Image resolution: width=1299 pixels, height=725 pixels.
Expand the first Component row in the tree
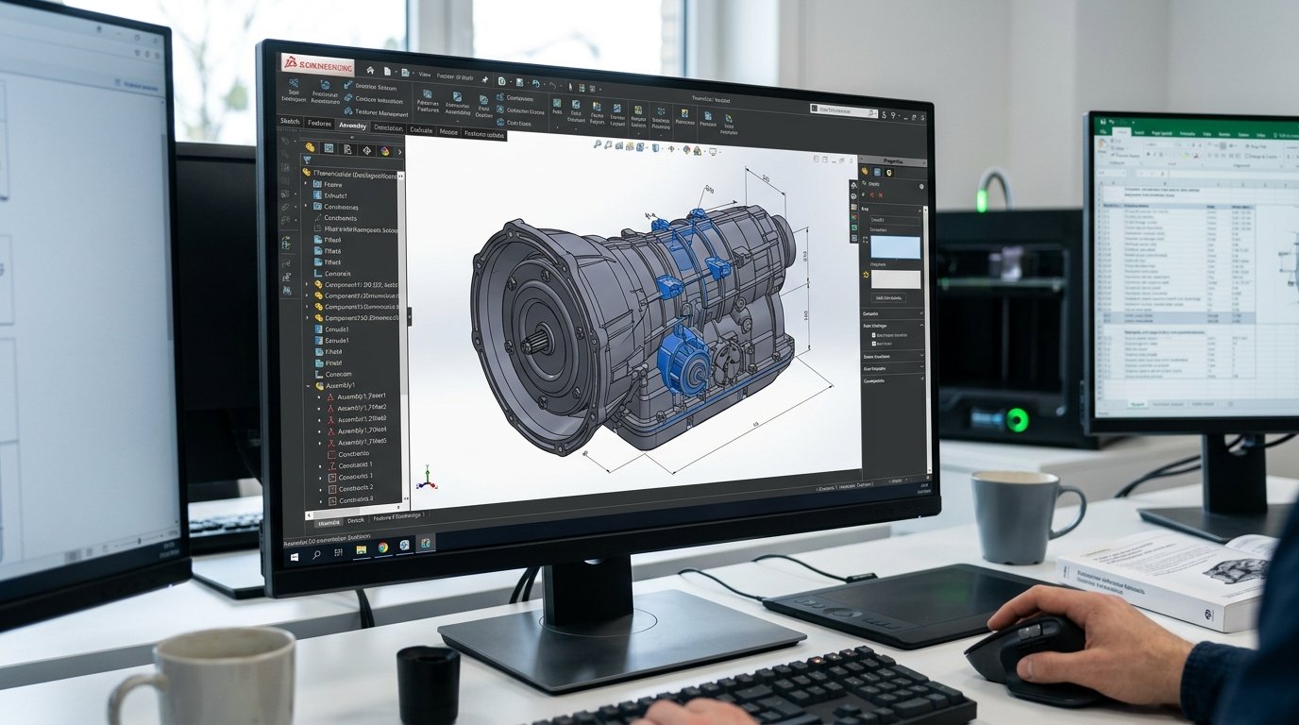coord(307,284)
